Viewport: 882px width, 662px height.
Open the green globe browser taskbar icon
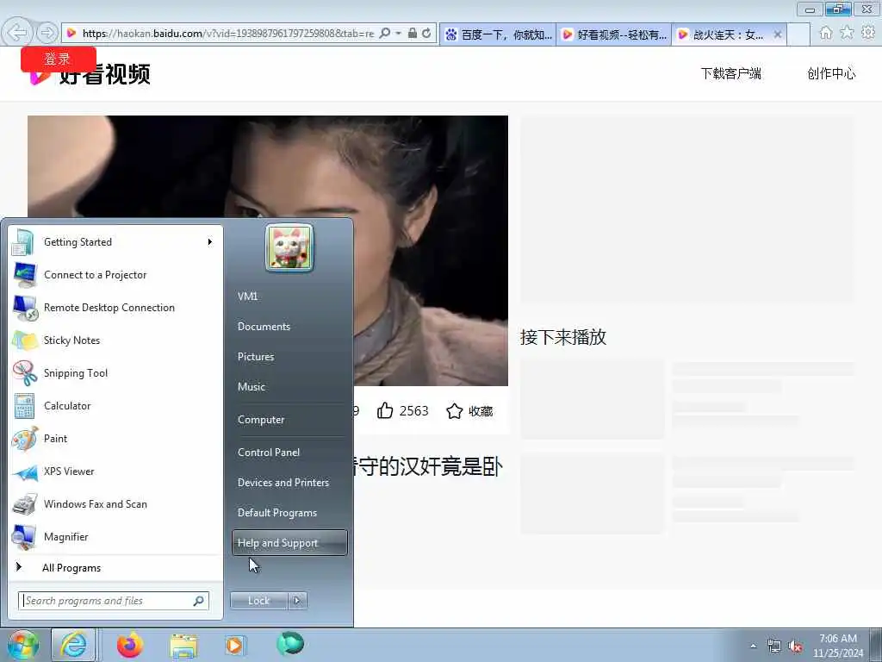(290, 644)
